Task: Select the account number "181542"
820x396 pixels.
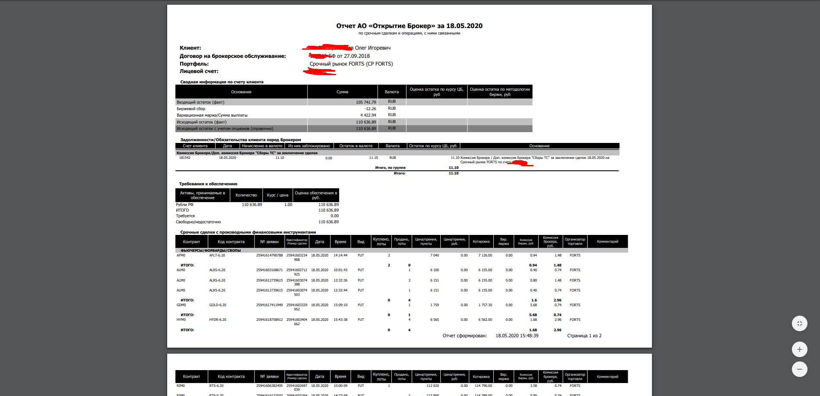Action: coord(184,158)
